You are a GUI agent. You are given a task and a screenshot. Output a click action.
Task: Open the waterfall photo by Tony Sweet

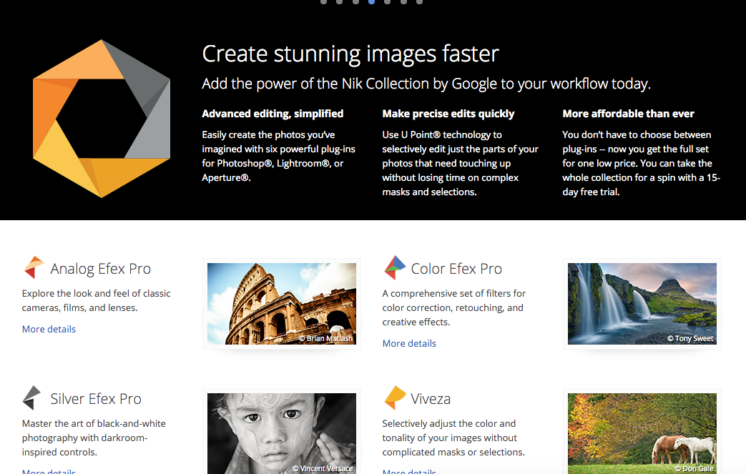[x=642, y=304]
